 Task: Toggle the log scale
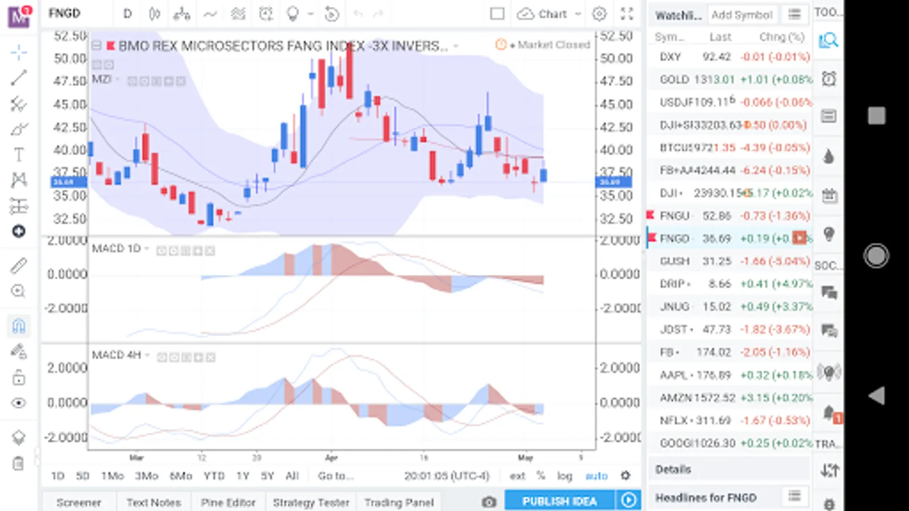[564, 476]
